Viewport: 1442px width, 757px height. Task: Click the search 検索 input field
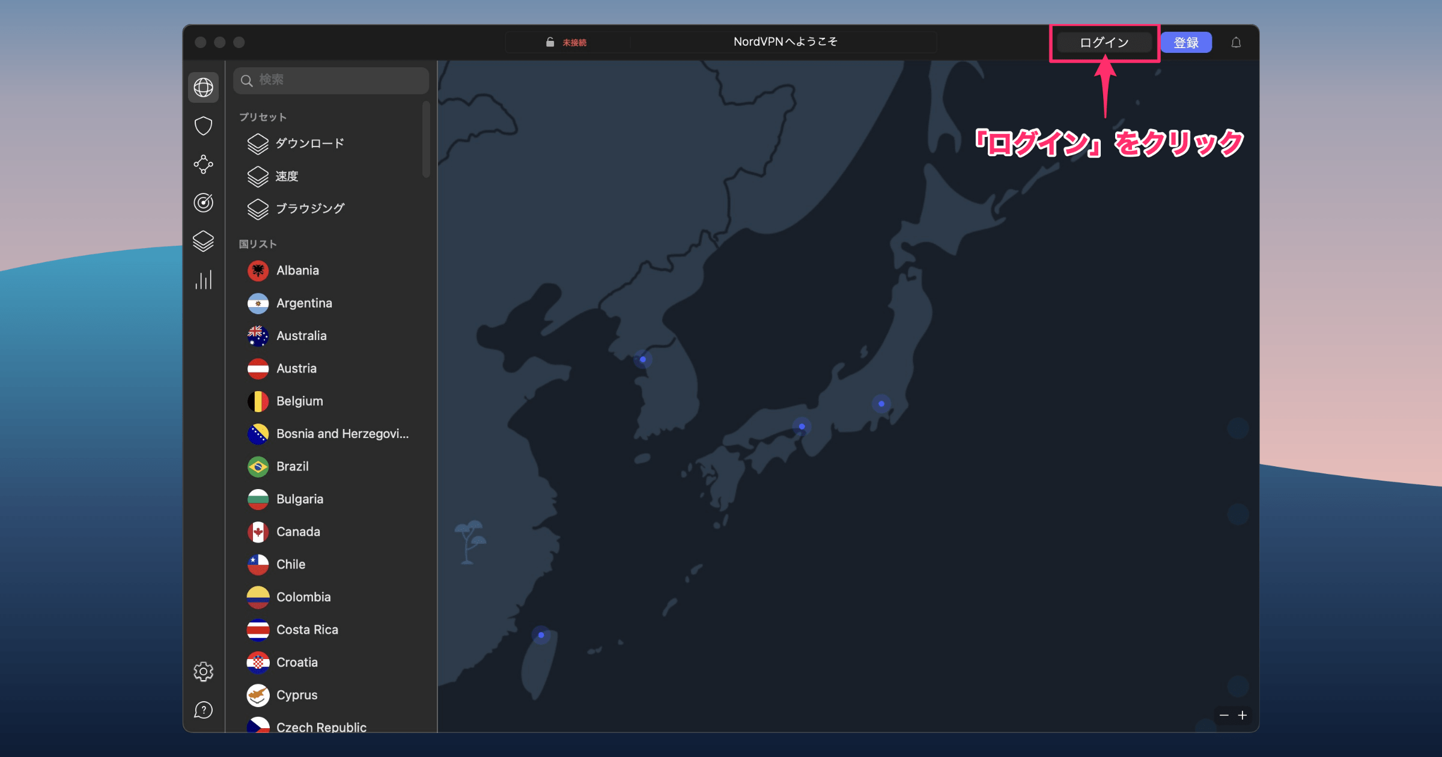[x=333, y=81]
